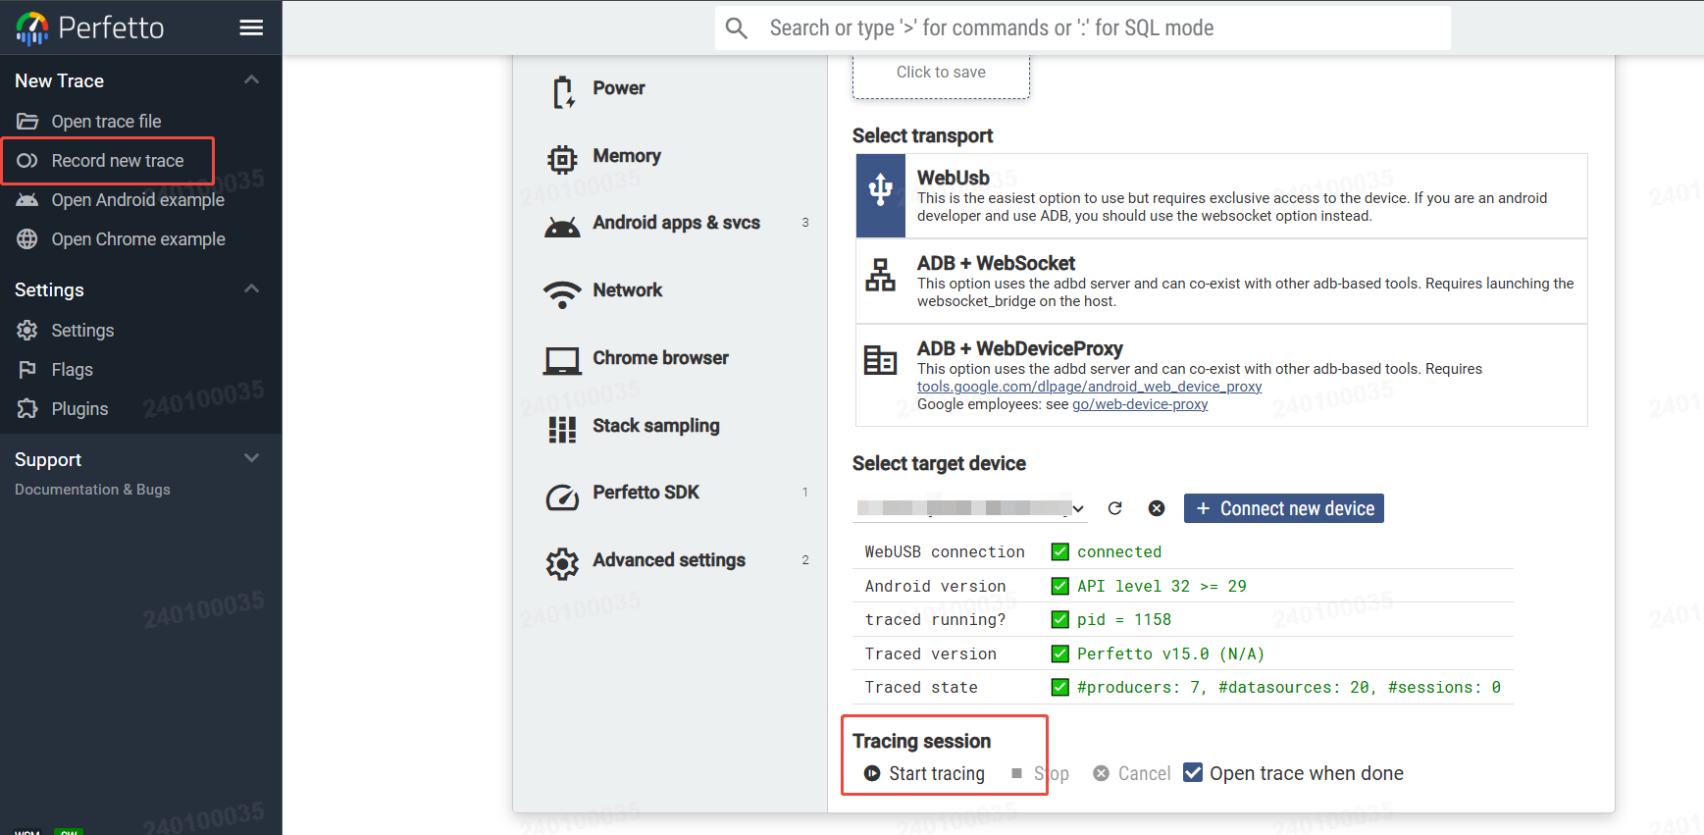The image size is (1704, 835).
Task: Remove the selected target device
Action: (x=1157, y=508)
